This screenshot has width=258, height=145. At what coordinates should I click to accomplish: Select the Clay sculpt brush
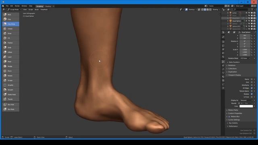(x=11, y=19)
